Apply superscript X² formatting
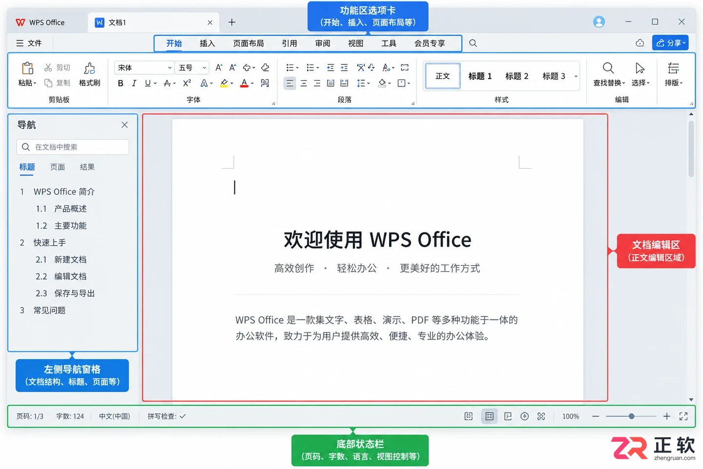This screenshot has height=469, width=703. click(187, 83)
